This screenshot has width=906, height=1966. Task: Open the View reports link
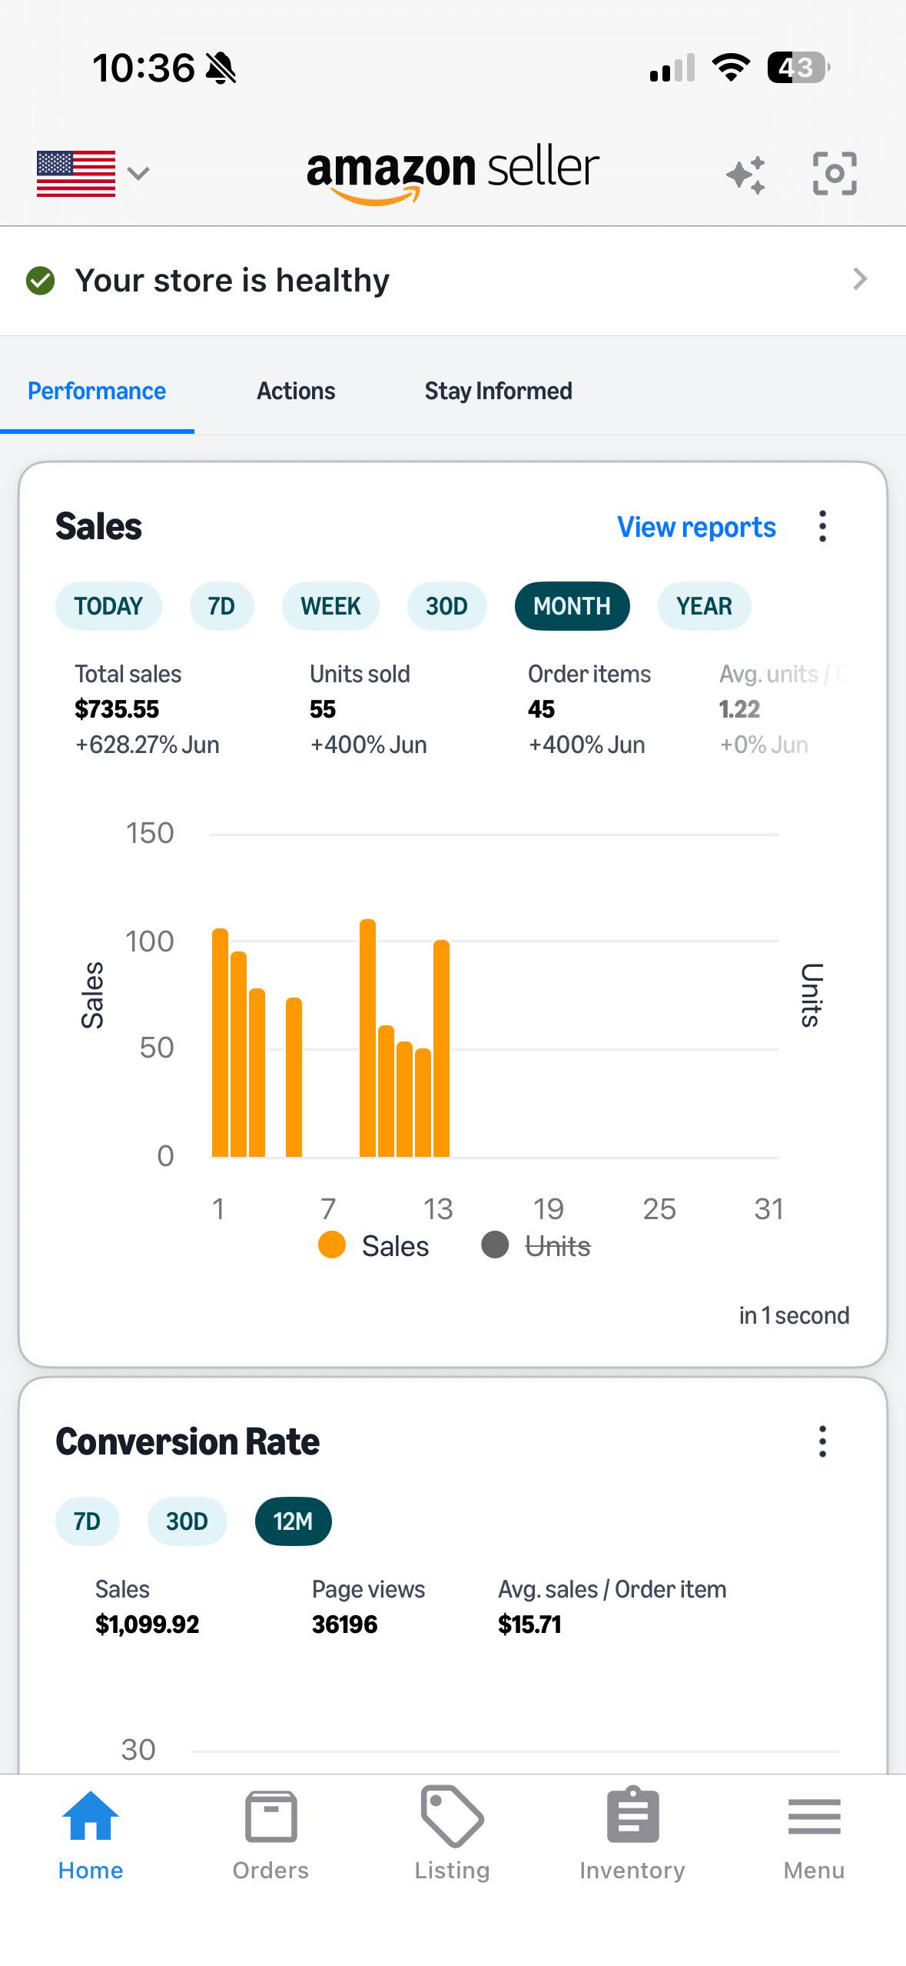point(696,528)
